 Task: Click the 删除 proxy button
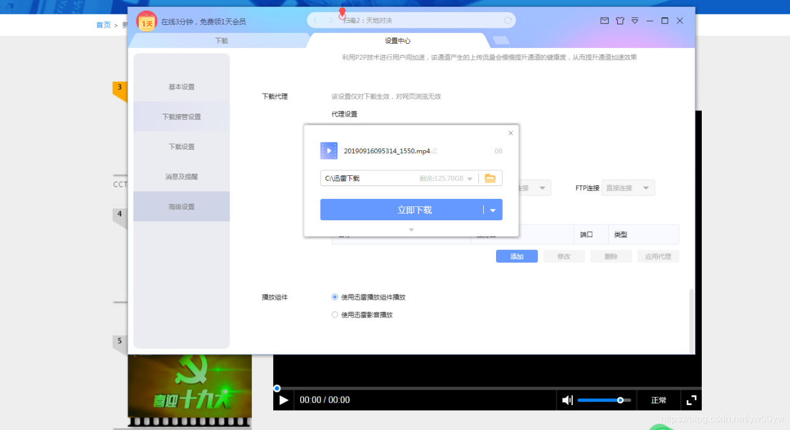tap(611, 257)
